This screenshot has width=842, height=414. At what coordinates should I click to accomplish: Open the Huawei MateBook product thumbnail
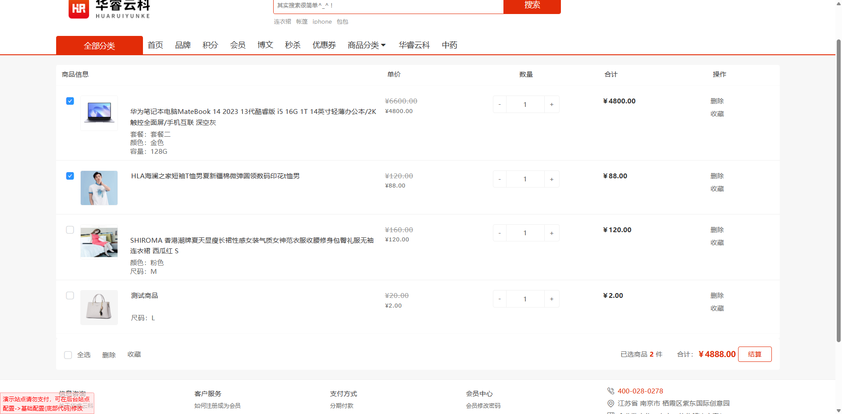click(99, 113)
